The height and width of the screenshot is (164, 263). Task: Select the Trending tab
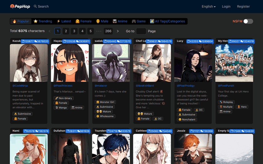tap(43, 21)
